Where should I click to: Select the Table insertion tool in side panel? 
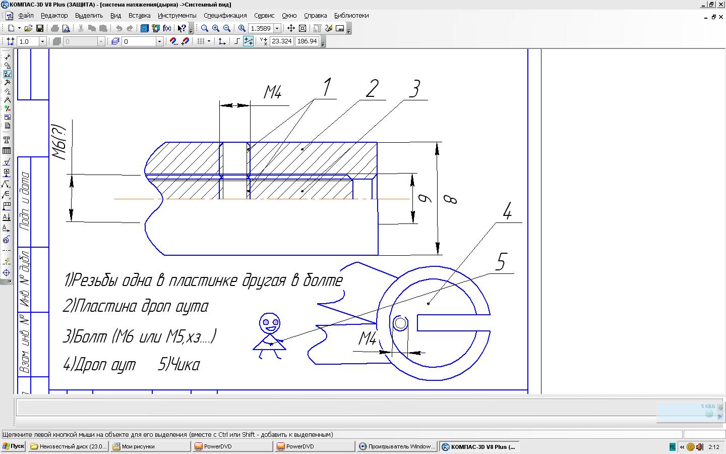tap(7, 151)
